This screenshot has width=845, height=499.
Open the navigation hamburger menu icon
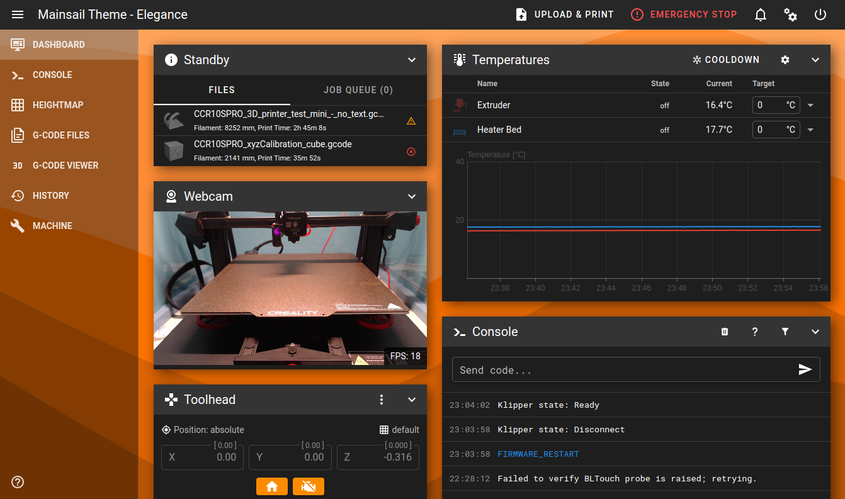pyautogui.click(x=17, y=14)
